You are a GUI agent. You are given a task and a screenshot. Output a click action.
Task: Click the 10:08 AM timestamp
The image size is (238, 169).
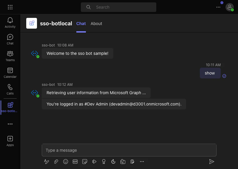65,45
